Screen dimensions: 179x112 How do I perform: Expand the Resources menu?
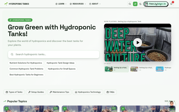[x=78, y=4]
